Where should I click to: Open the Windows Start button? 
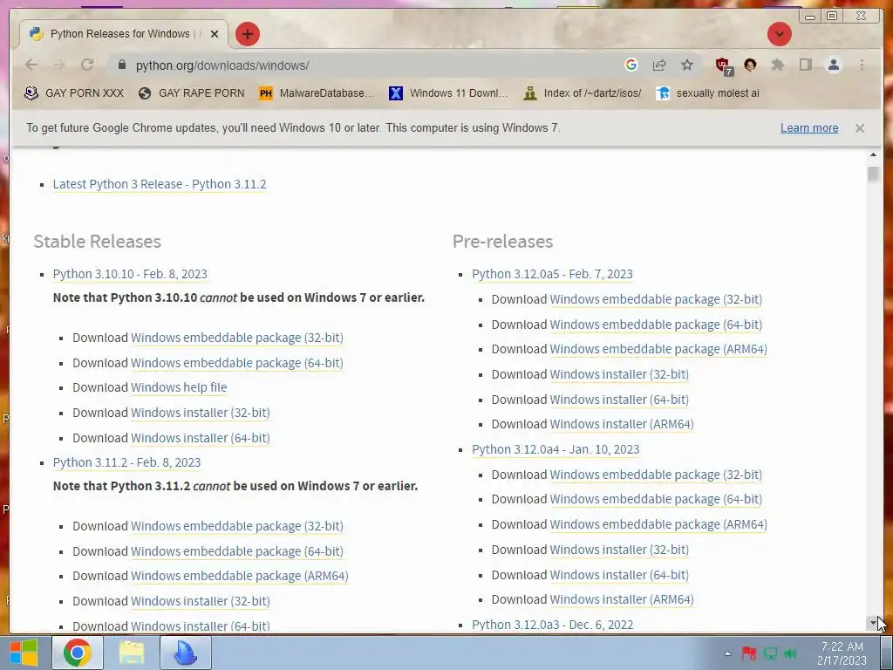click(x=24, y=653)
